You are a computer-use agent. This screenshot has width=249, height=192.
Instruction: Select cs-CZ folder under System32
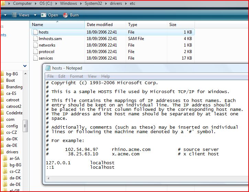(x=11, y=132)
